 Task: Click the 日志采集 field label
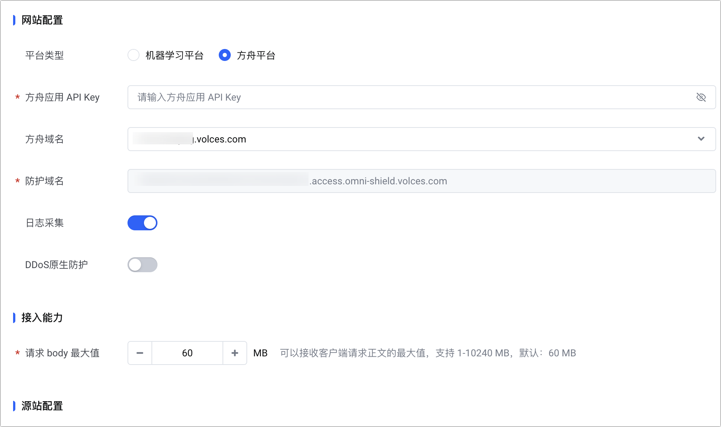click(x=45, y=223)
